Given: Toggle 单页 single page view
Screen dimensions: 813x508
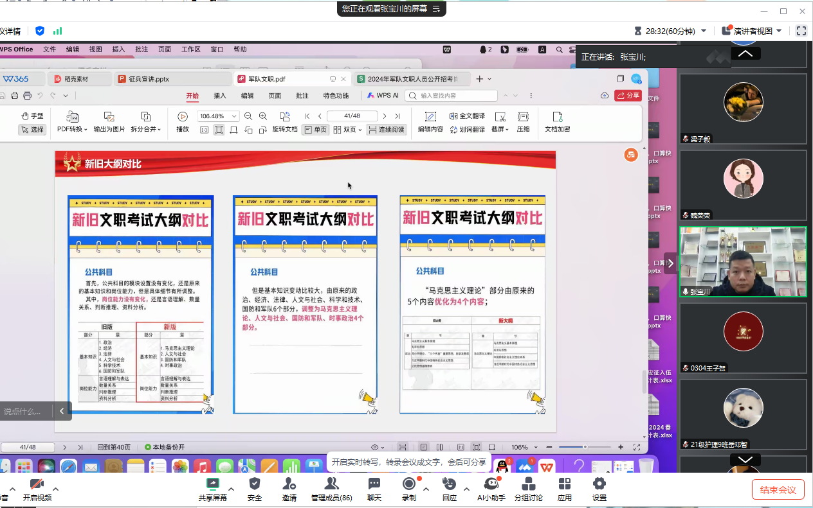Looking at the screenshot, I should pyautogui.click(x=315, y=129).
